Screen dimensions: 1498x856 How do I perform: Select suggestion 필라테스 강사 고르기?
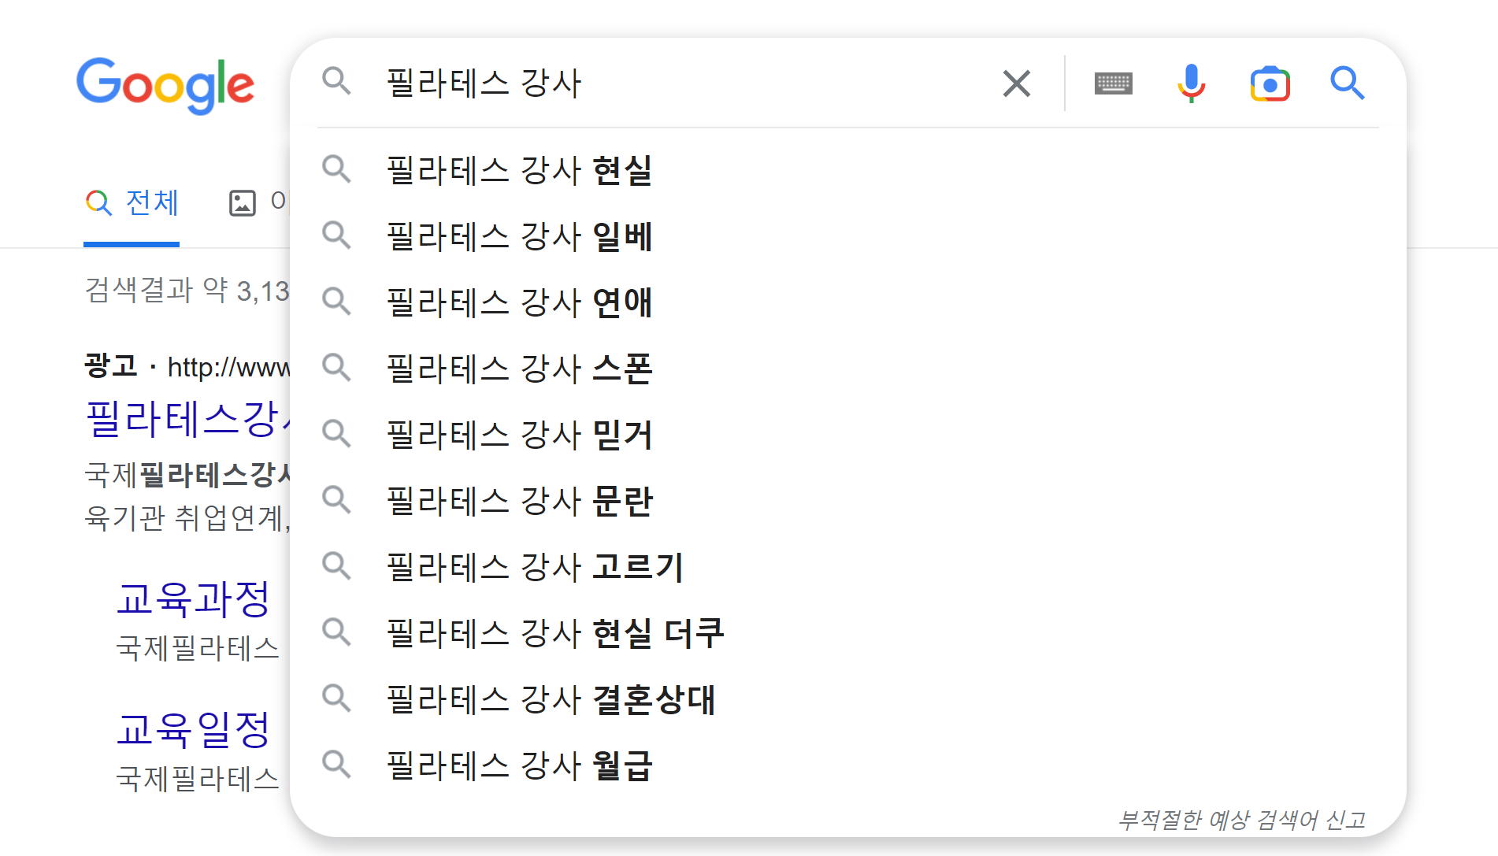tap(534, 567)
